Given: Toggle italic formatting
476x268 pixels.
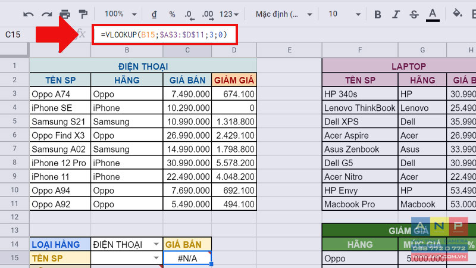Looking at the screenshot, I should click(x=396, y=14).
